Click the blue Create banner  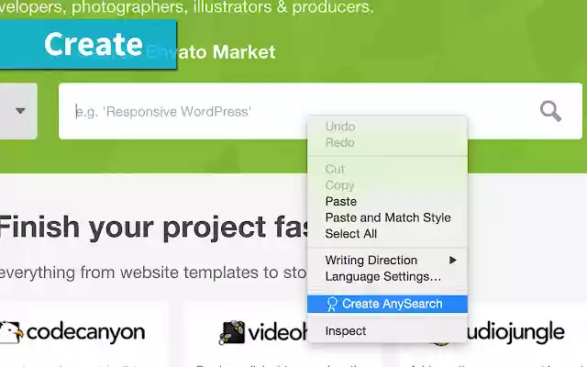pos(88,44)
